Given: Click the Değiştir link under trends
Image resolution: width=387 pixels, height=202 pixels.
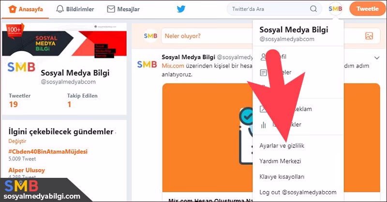Looking at the screenshot, I should [18, 141].
